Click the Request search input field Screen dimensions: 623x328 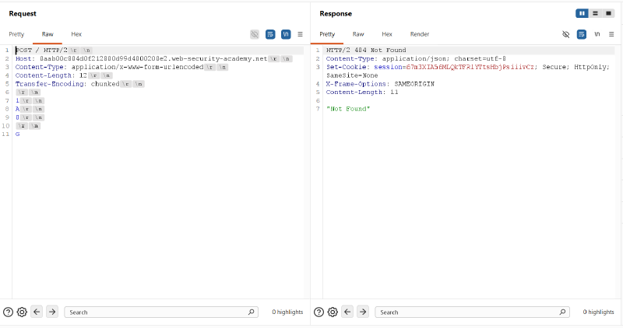point(161,312)
